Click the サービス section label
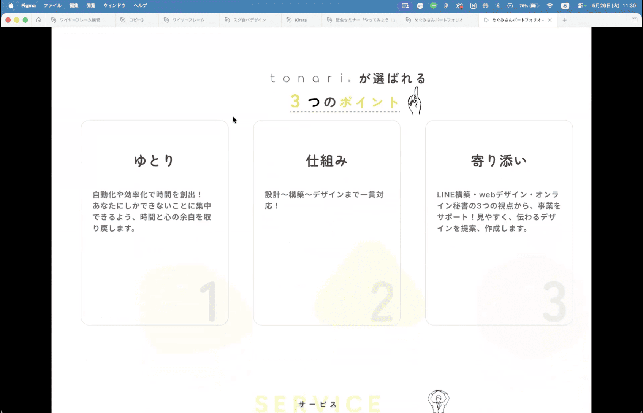Screen dimensions: 643x413 (x=318, y=404)
